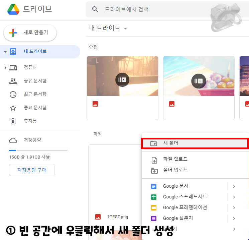Click the '저장용량' cloud icon
249x240 pixels.
click(x=13, y=141)
